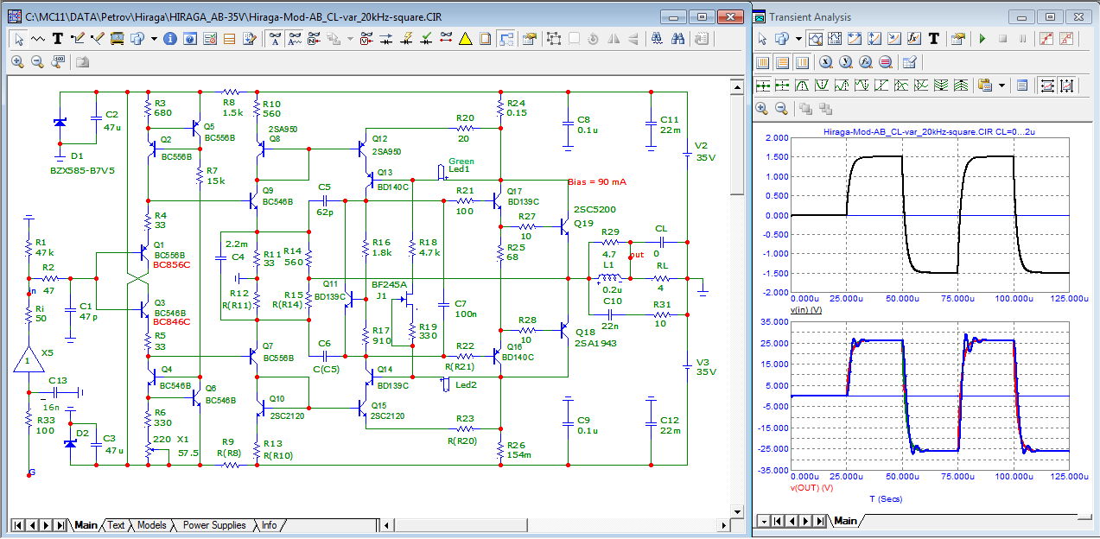Zoom out on the analysis plot
The image size is (1100, 539).
pos(781,109)
